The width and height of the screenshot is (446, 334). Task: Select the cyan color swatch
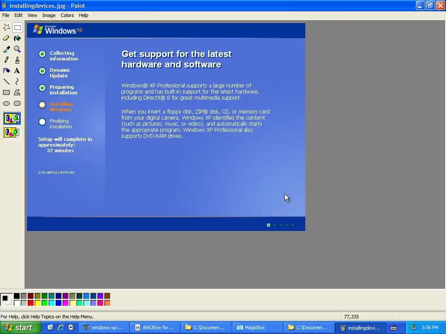[x=52, y=303]
